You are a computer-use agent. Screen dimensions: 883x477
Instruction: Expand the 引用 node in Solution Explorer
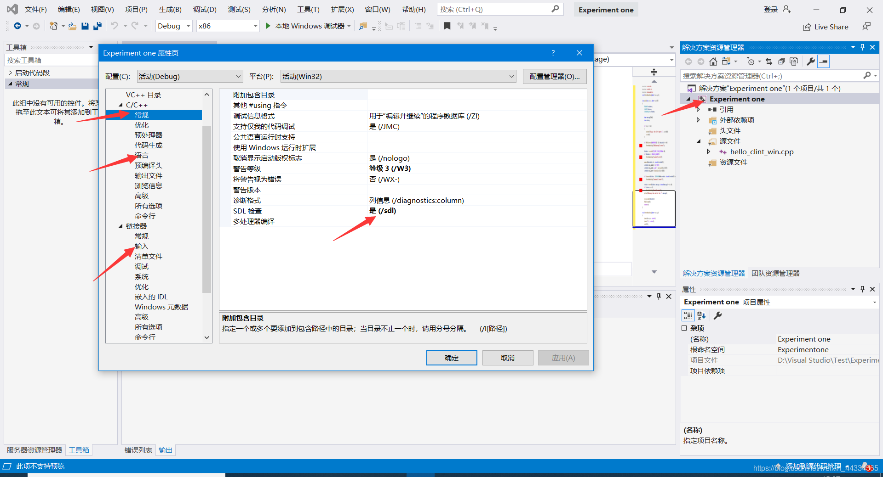coord(698,109)
